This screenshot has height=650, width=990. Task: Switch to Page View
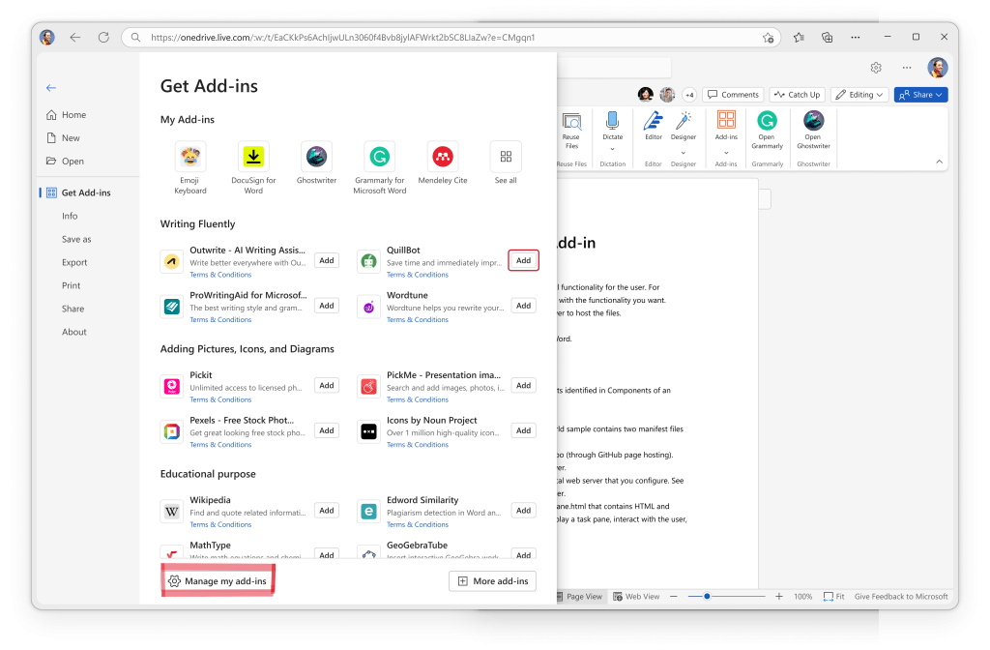click(x=580, y=596)
